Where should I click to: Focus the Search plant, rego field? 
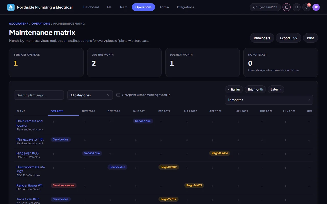tap(39, 95)
